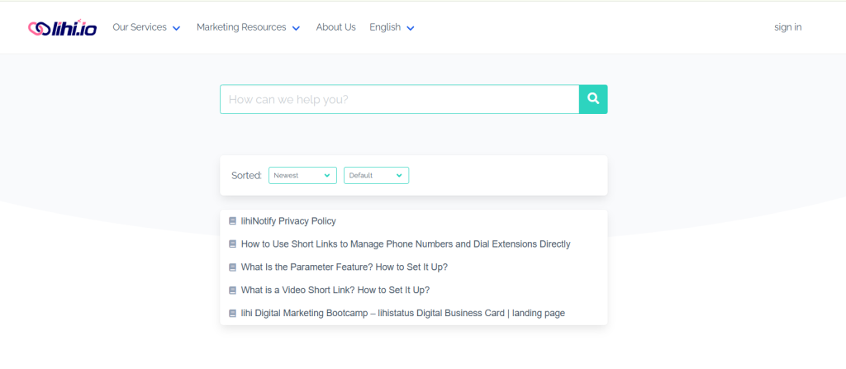Screen dimensions: 846x369
Task: Open lihi Digital Marketing Bootcamp article
Action: coord(402,314)
